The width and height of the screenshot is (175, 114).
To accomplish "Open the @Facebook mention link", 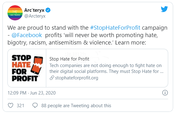I will pyautogui.click(x=27, y=35).
